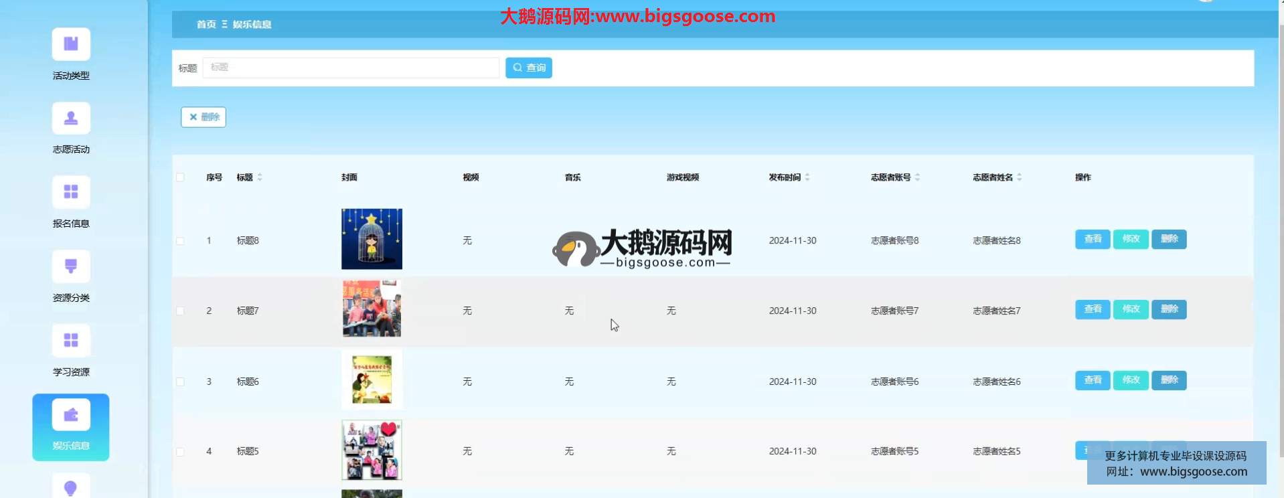Sort table by 发布时间 column arrows
This screenshot has height=498, width=1284.
click(x=807, y=177)
